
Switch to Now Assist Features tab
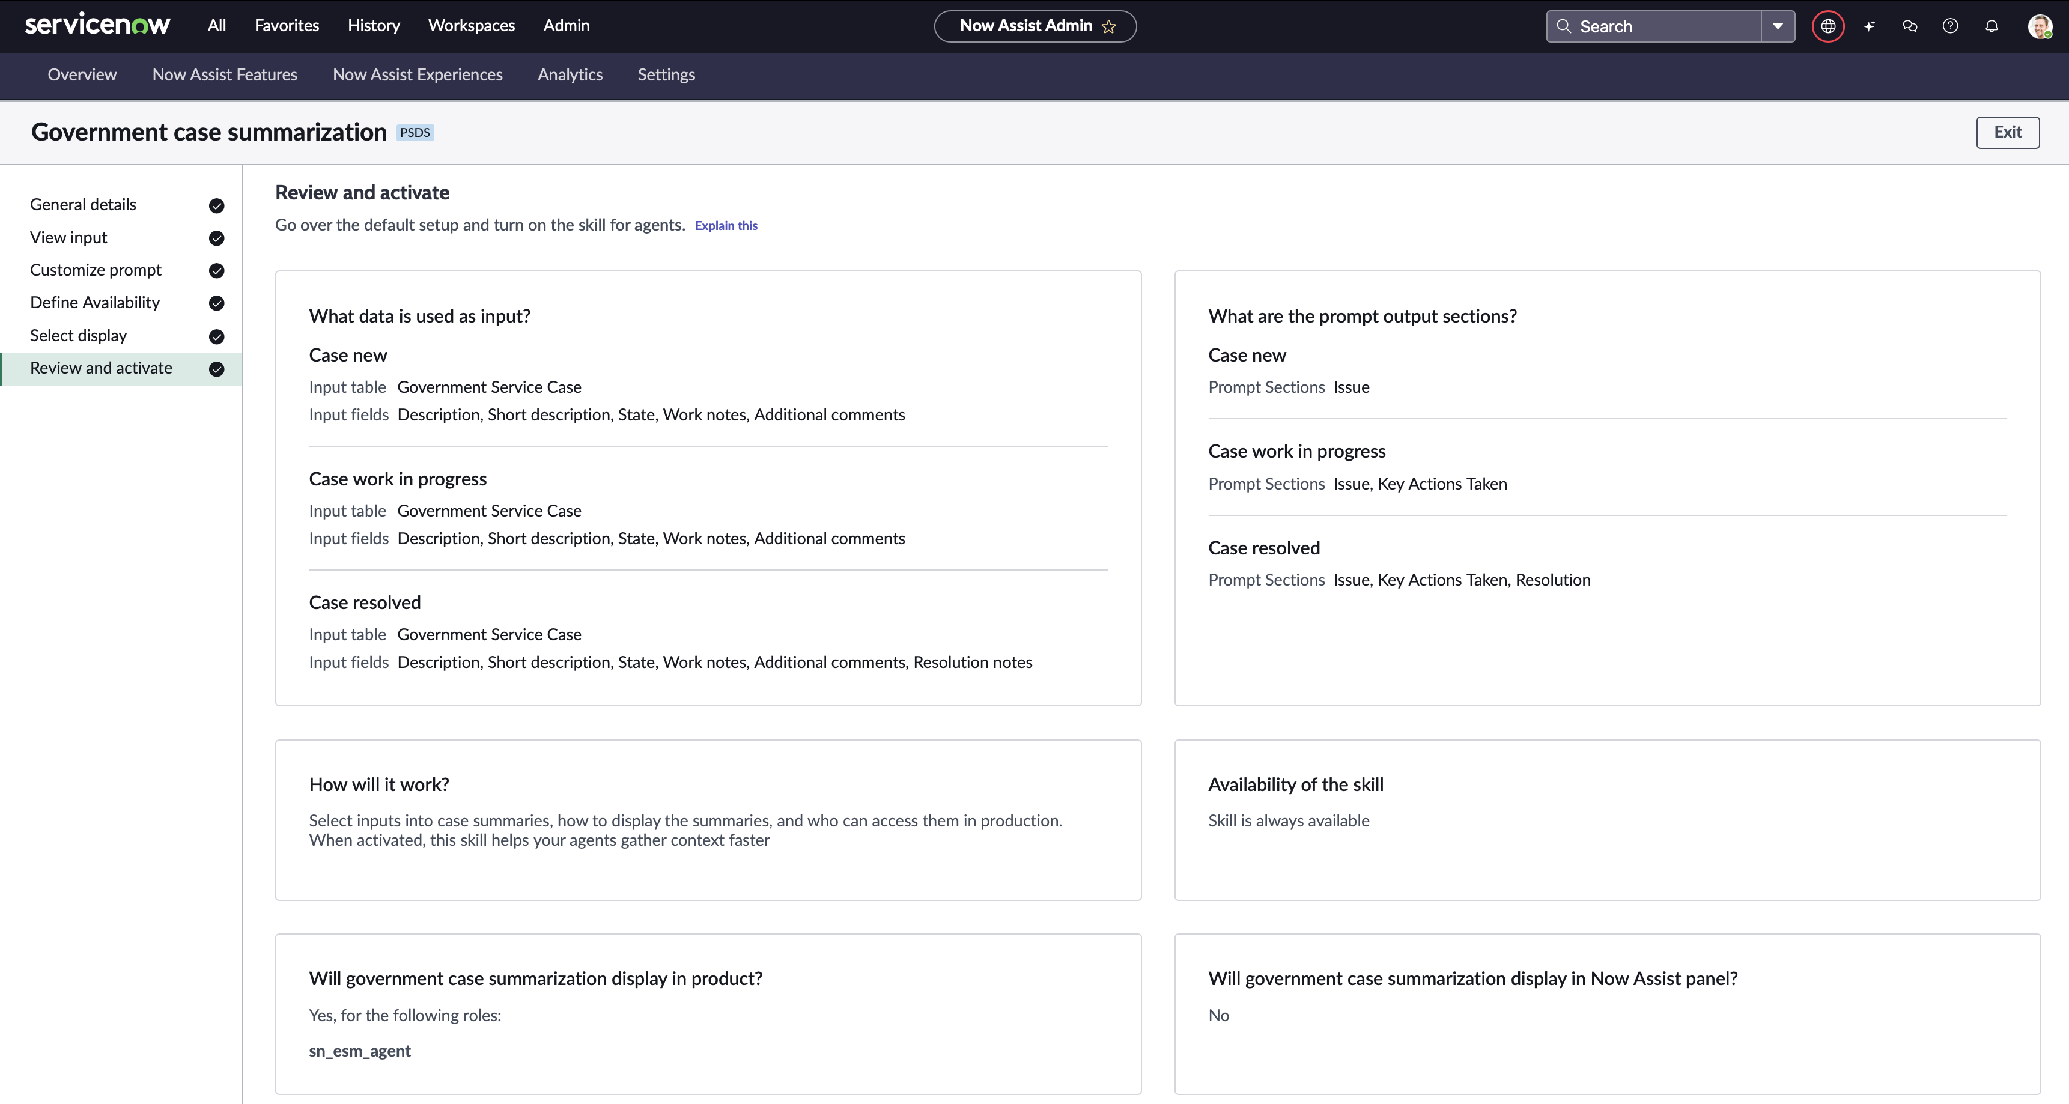click(x=225, y=74)
